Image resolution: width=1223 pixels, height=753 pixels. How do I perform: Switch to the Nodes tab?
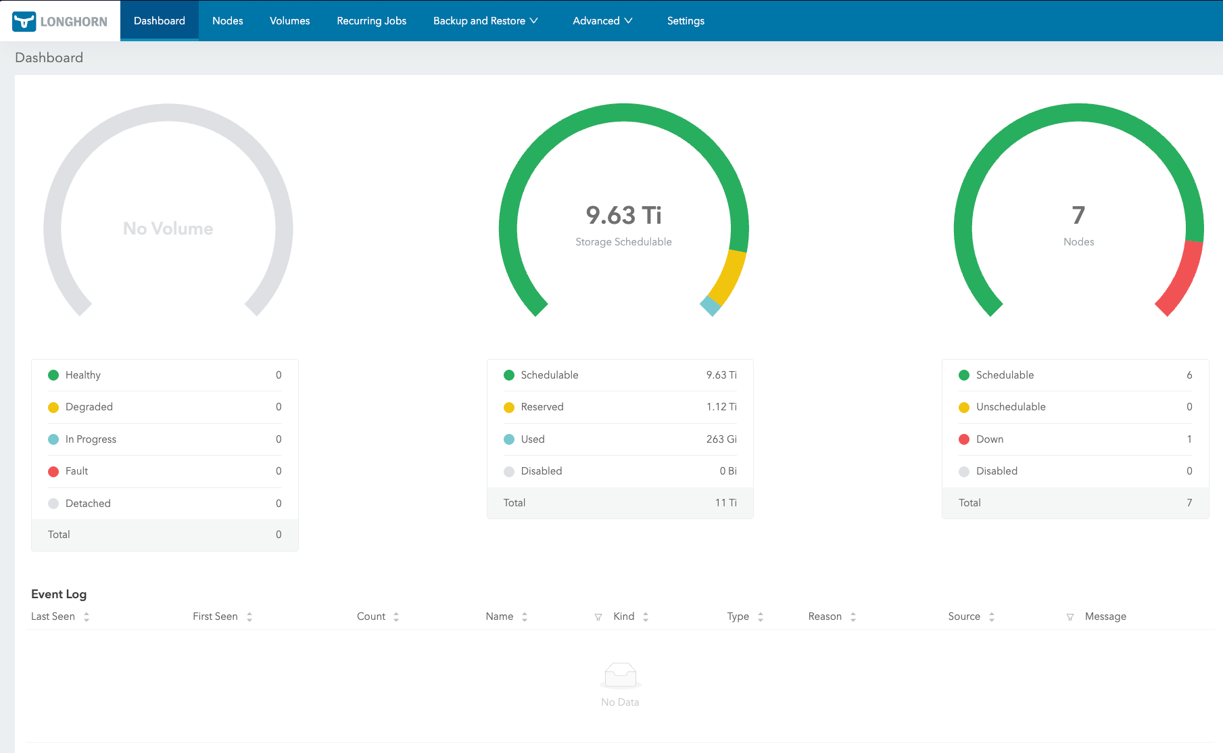click(227, 20)
